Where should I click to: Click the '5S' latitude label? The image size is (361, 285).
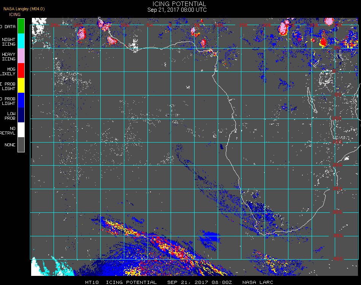[338, 95]
